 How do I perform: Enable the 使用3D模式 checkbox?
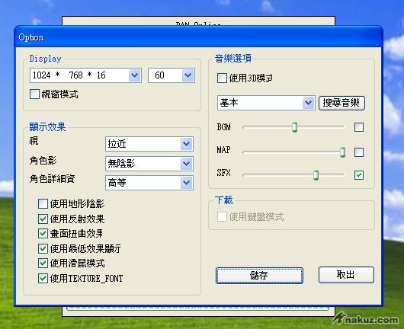click(222, 78)
